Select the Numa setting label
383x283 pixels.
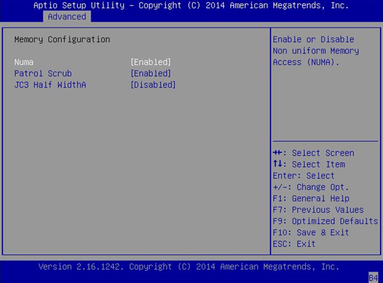(x=23, y=62)
